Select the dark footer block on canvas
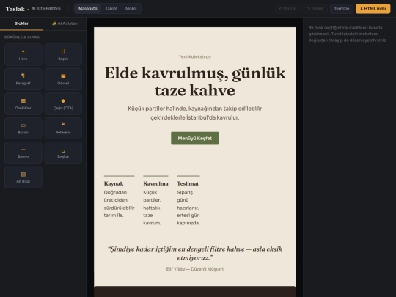This screenshot has height=297, width=396. pos(195,291)
